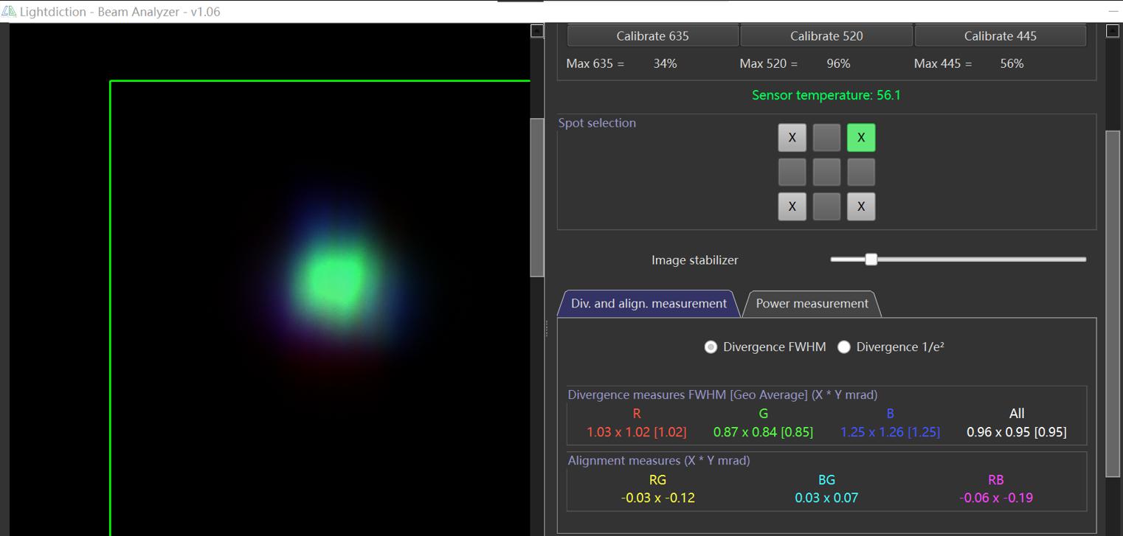Click the magenta "RB" alignment label

coord(996,480)
